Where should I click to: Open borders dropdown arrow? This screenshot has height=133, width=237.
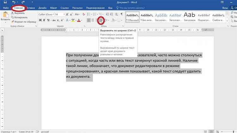(122, 21)
